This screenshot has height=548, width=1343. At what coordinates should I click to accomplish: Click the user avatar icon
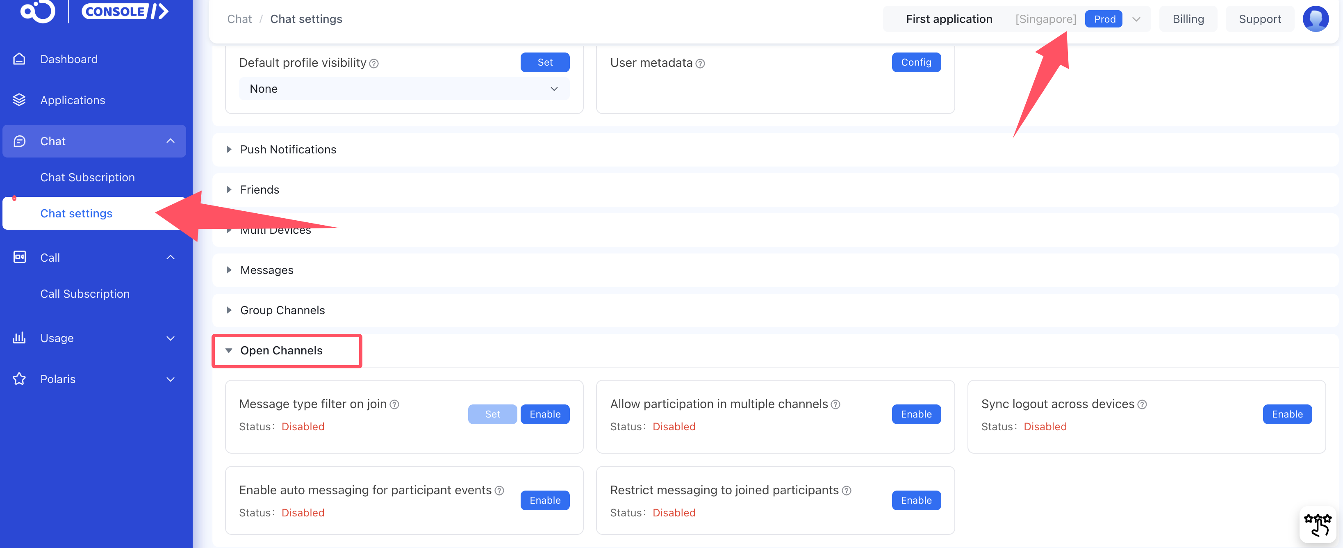tap(1316, 19)
